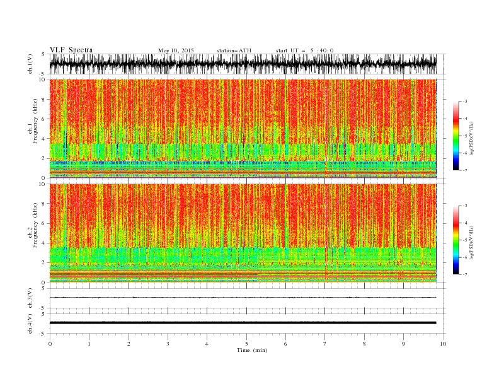
Task: Click the "4" kHz tick on ch.2 spectrogram axis
Action: pyautogui.click(x=43, y=243)
